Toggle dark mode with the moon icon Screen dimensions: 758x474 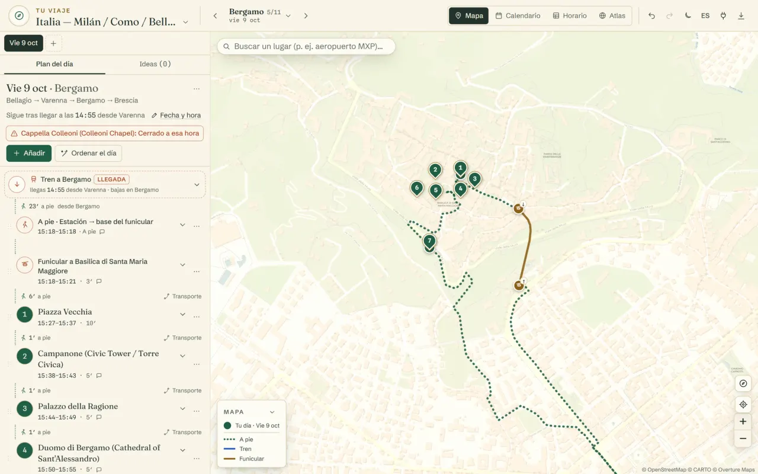[688, 15]
